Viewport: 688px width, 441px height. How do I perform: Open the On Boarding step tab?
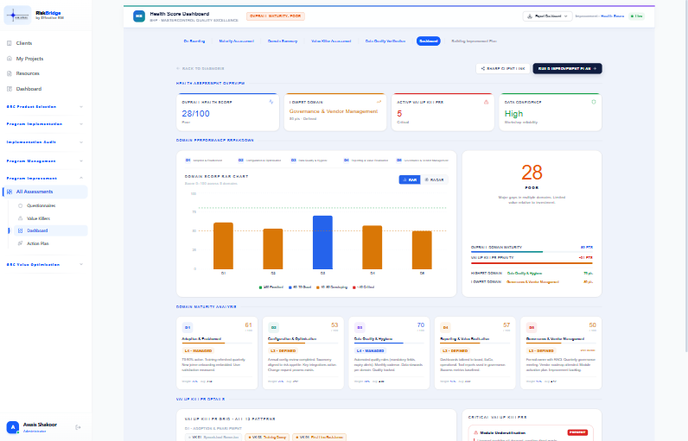(x=194, y=41)
